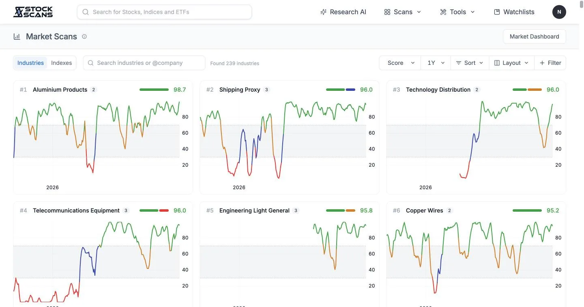Open Engineering Light General industry title
The image size is (584, 307).
254,210
